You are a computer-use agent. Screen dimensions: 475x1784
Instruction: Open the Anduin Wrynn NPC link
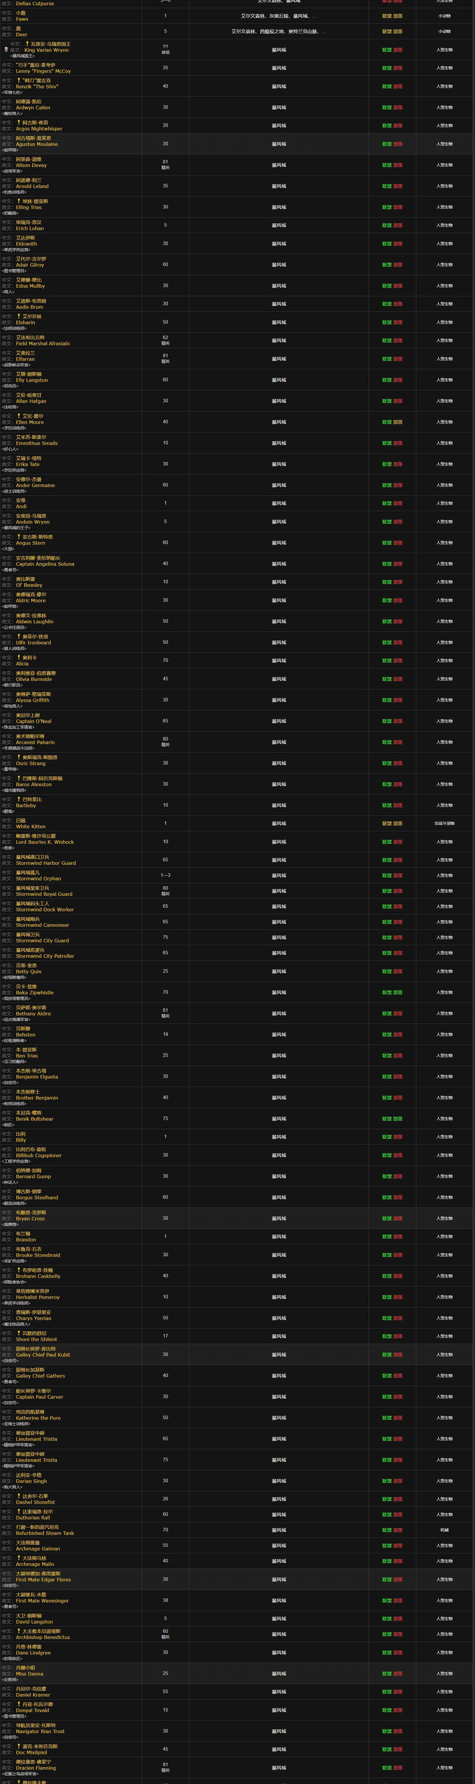[32, 522]
